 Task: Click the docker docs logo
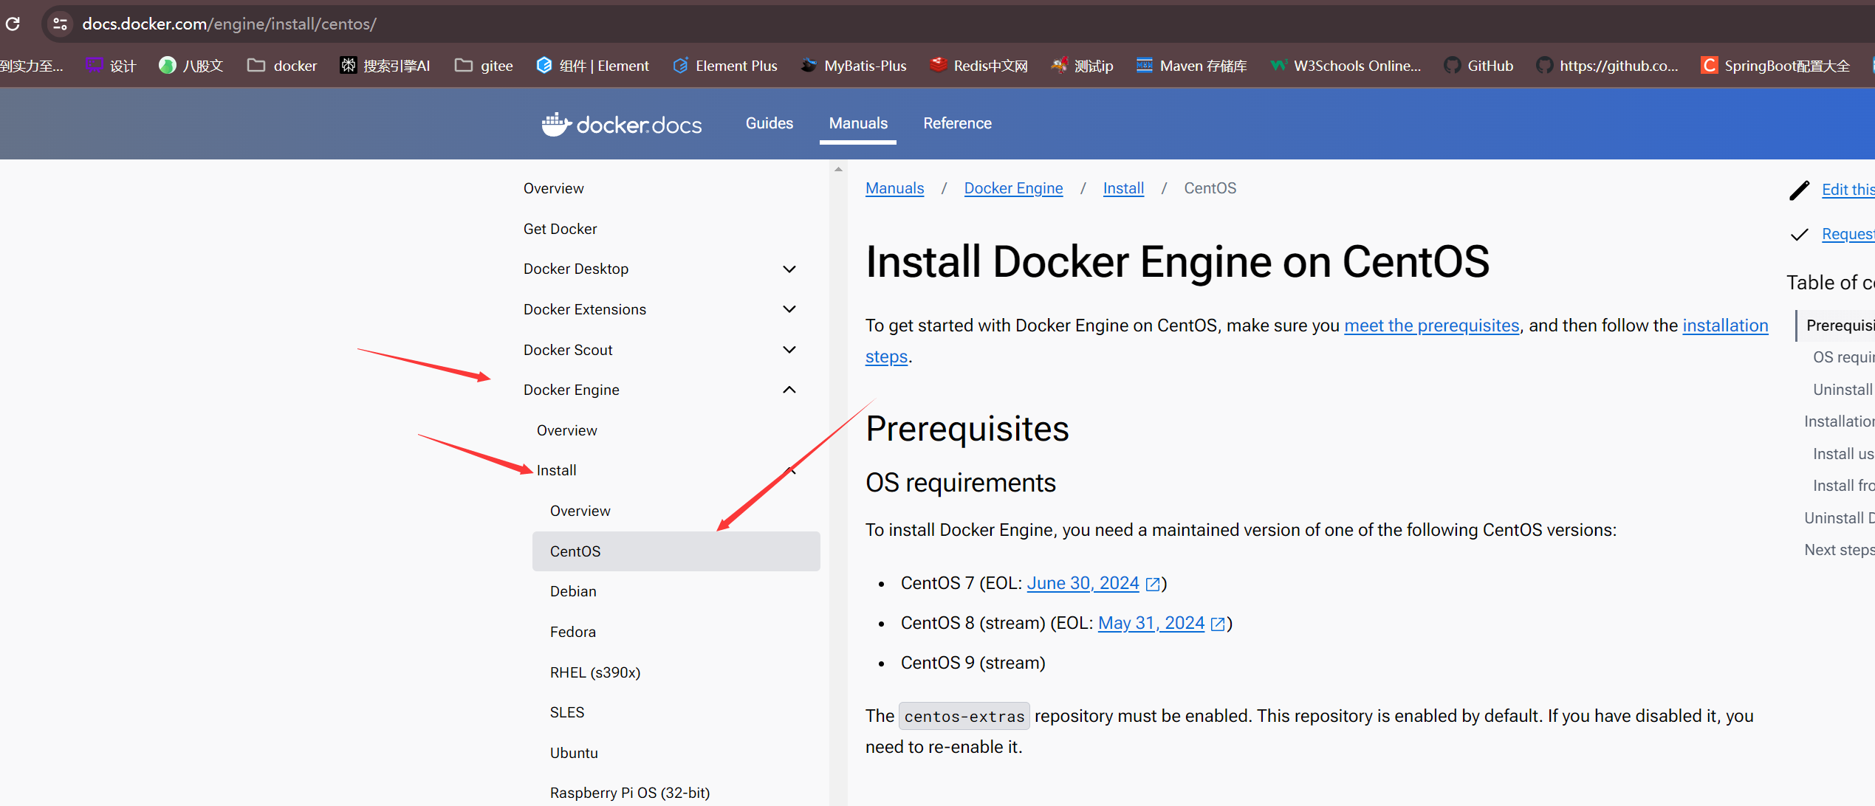621,124
